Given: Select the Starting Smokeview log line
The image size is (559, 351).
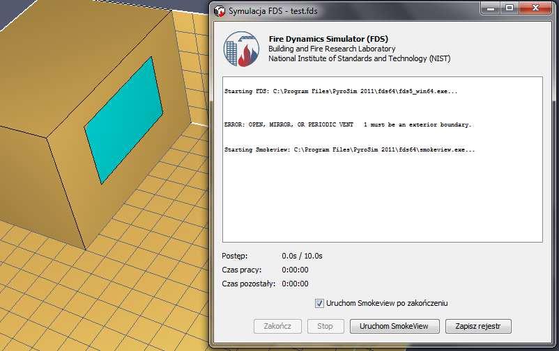Looking at the screenshot, I should pyautogui.click(x=349, y=149).
